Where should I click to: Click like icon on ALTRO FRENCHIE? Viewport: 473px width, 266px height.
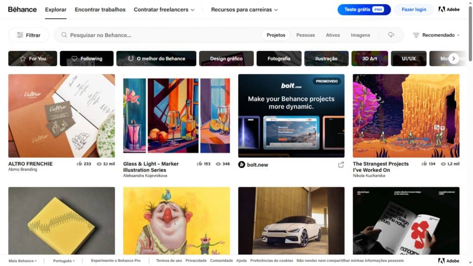tap(79, 164)
